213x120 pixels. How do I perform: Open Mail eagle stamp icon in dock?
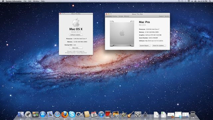[x=50, y=114]
